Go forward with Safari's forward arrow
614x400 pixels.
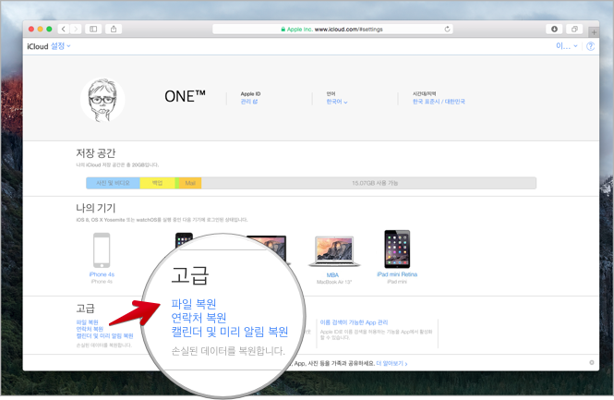(x=76, y=29)
